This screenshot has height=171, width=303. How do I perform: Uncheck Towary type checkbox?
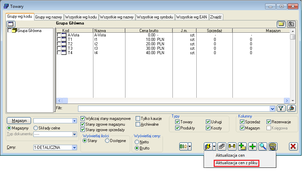point(177,122)
